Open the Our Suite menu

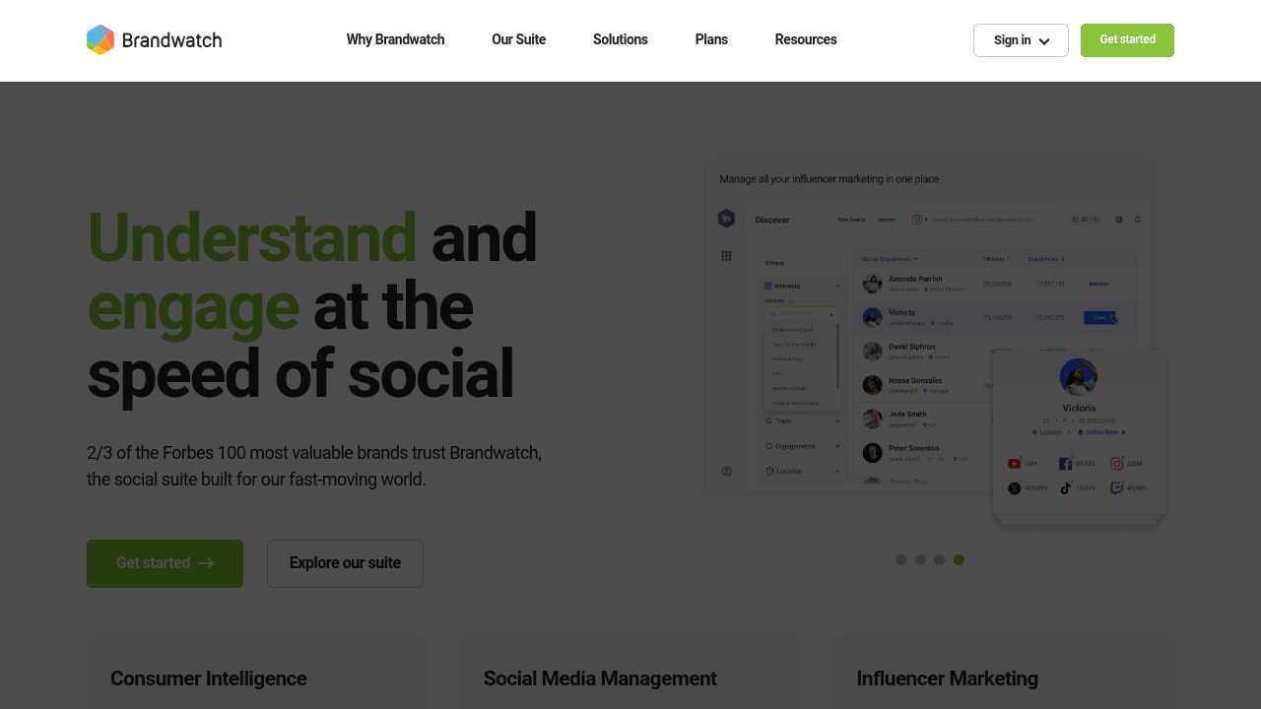518,39
